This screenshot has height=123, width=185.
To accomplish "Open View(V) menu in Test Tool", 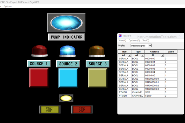I will pos(122,40).
